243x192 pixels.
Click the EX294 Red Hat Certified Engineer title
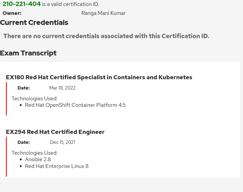tap(55, 132)
